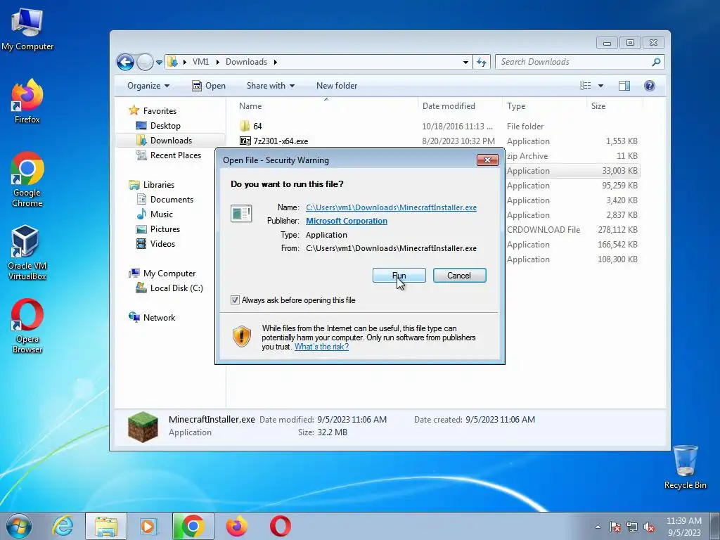
Task: Sort by the Type column header
Action: (545, 106)
